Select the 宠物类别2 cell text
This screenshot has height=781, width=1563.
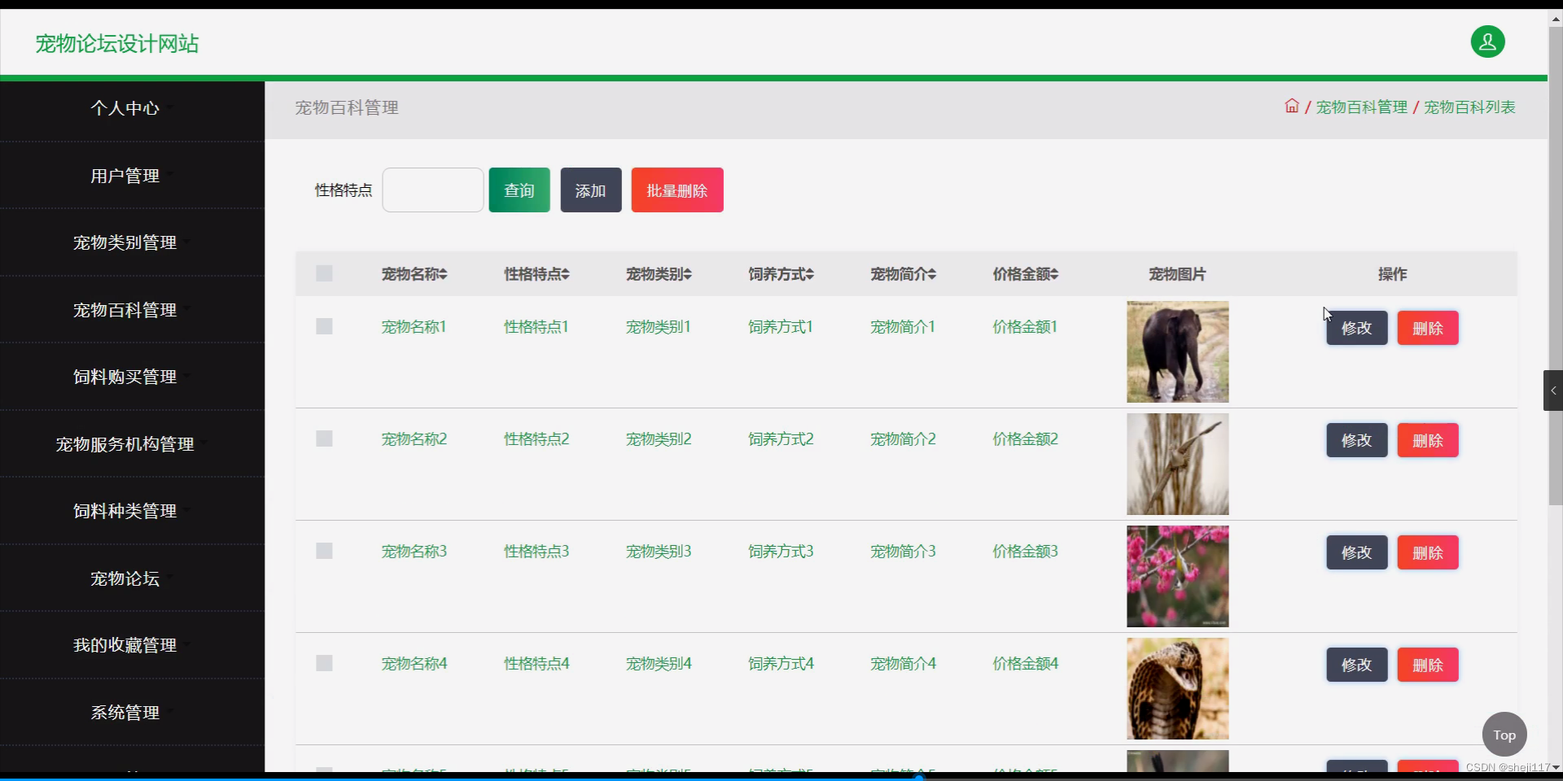point(659,439)
